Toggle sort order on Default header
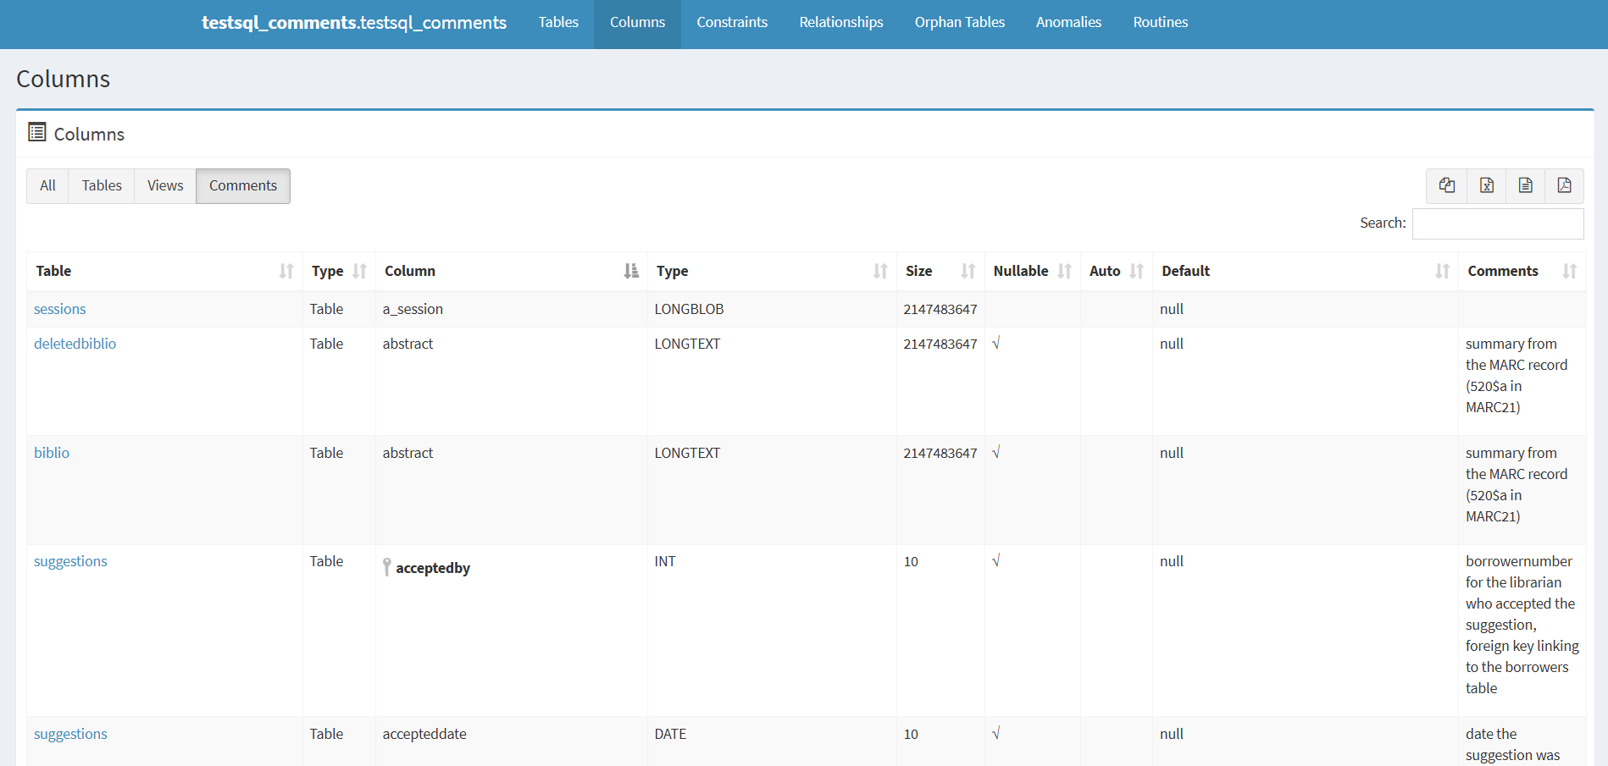 [1442, 271]
